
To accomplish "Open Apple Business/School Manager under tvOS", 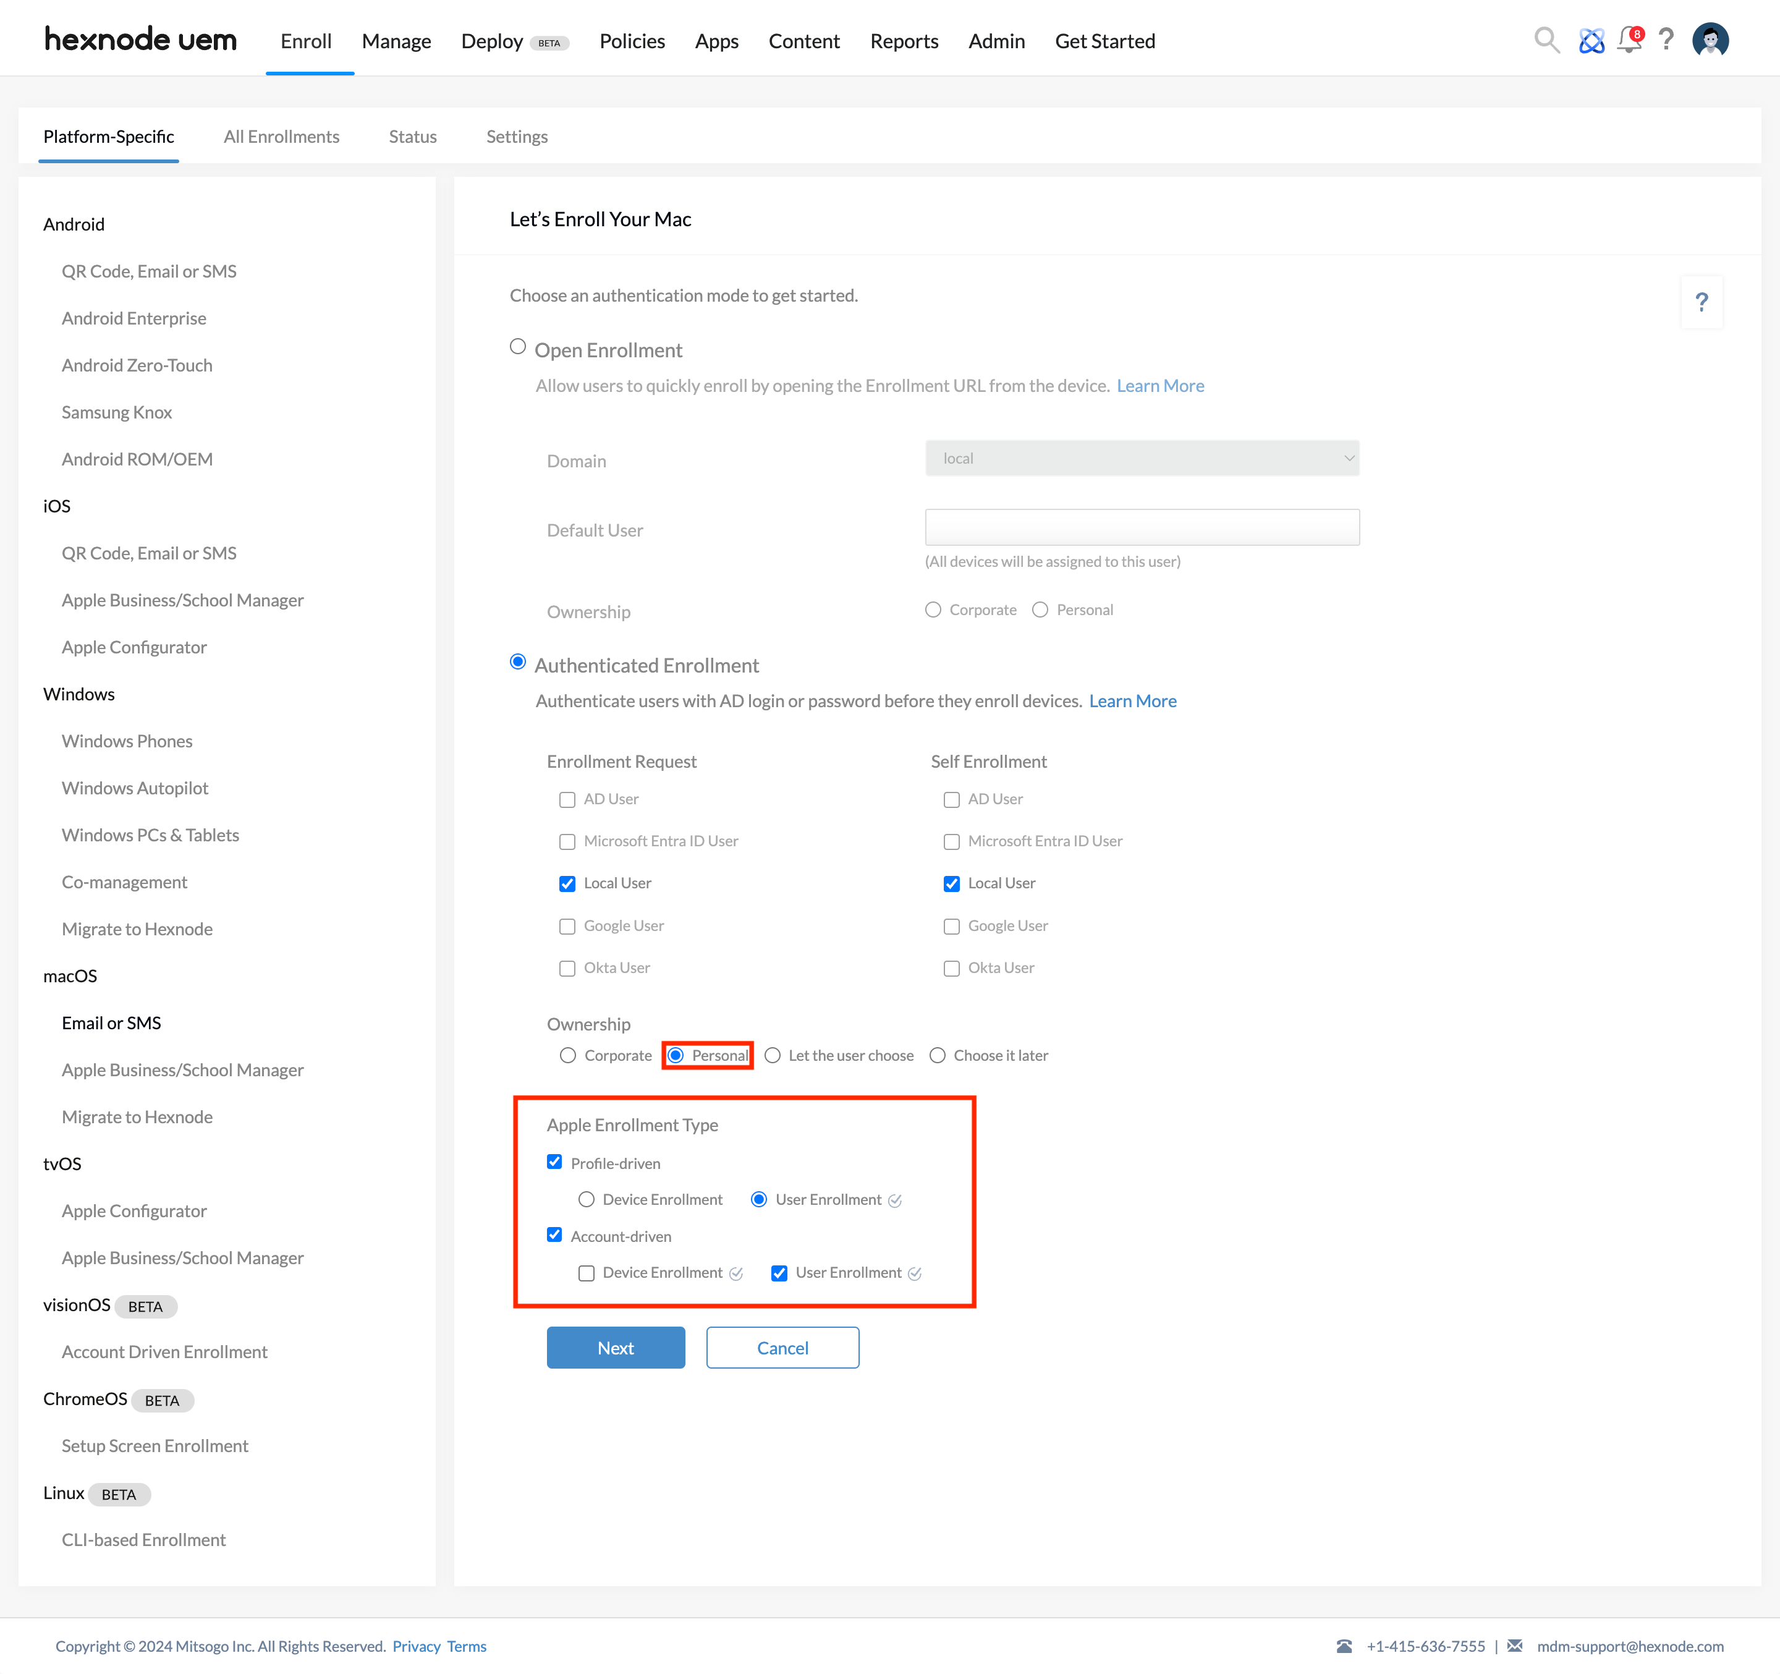I will click(183, 1259).
